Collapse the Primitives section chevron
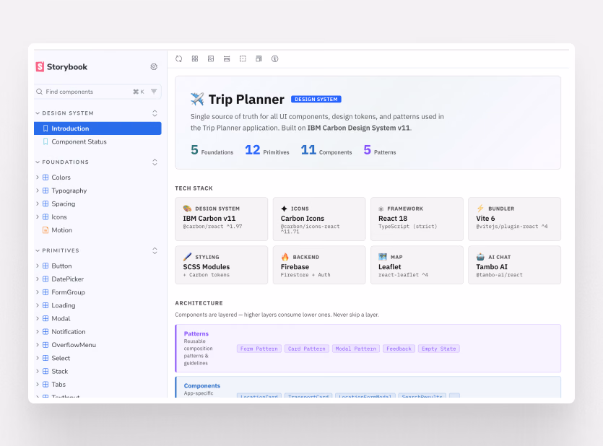 pyautogui.click(x=38, y=250)
